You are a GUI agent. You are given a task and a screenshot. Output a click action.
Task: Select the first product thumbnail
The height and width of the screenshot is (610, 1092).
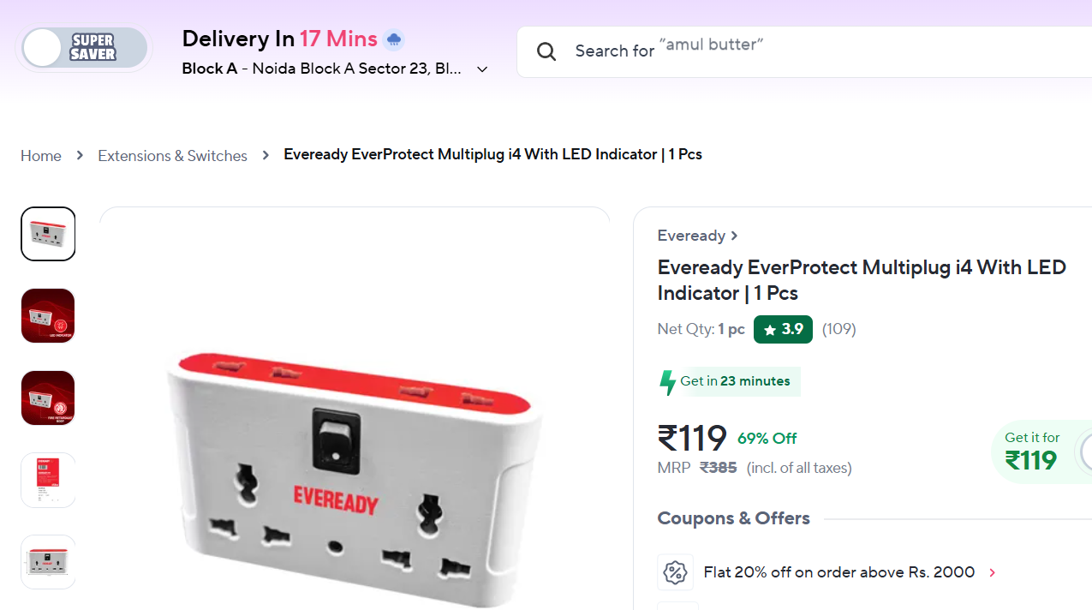(x=48, y=234)
